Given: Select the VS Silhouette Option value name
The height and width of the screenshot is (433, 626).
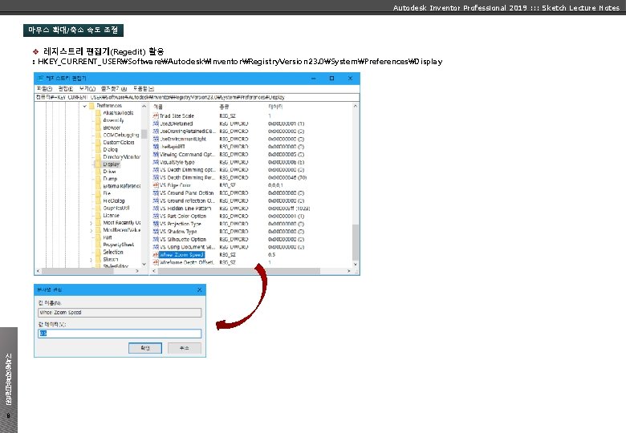Looking at the screenshot, I should click(x=183, y=239).
